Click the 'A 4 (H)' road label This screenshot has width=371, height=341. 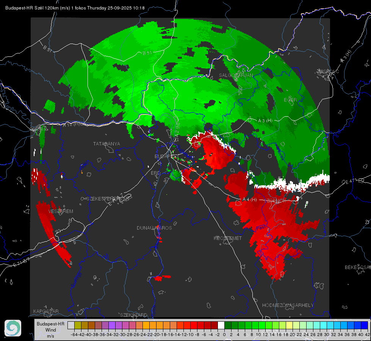tap(249, 200)
